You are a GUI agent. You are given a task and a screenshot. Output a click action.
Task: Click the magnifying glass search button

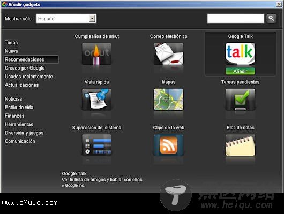pos(271,18)
